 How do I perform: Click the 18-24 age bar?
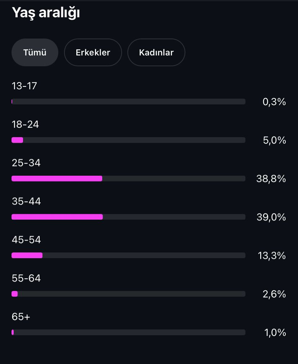[128, 140]
